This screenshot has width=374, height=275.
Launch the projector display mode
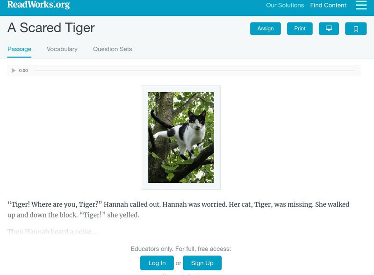coord(329,29)
